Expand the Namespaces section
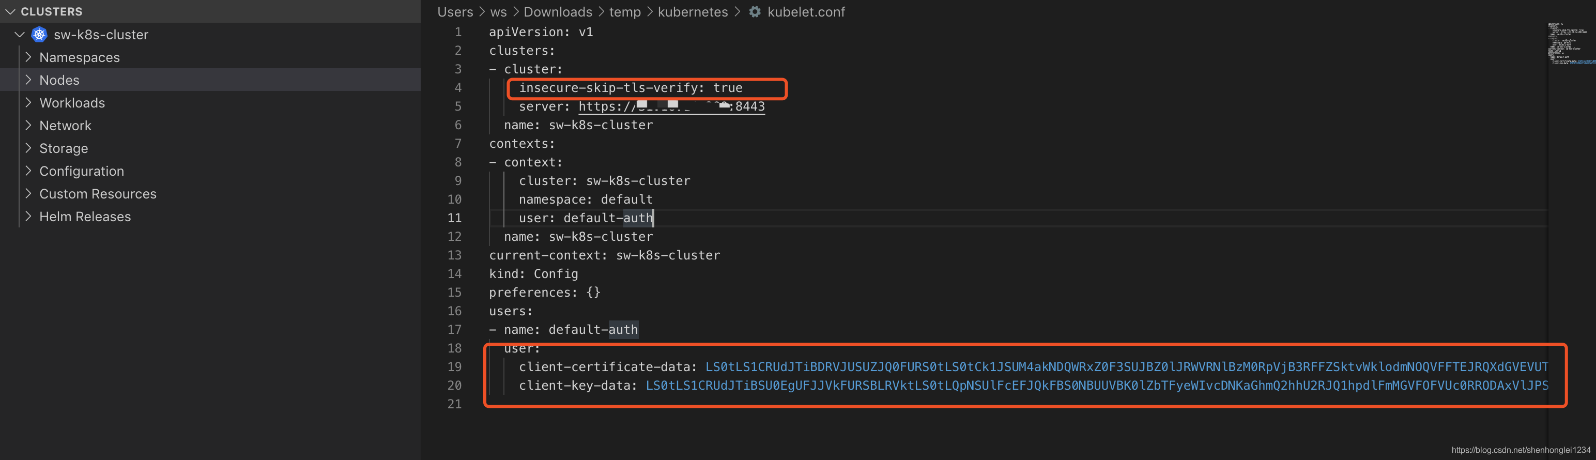 [28, 57]
